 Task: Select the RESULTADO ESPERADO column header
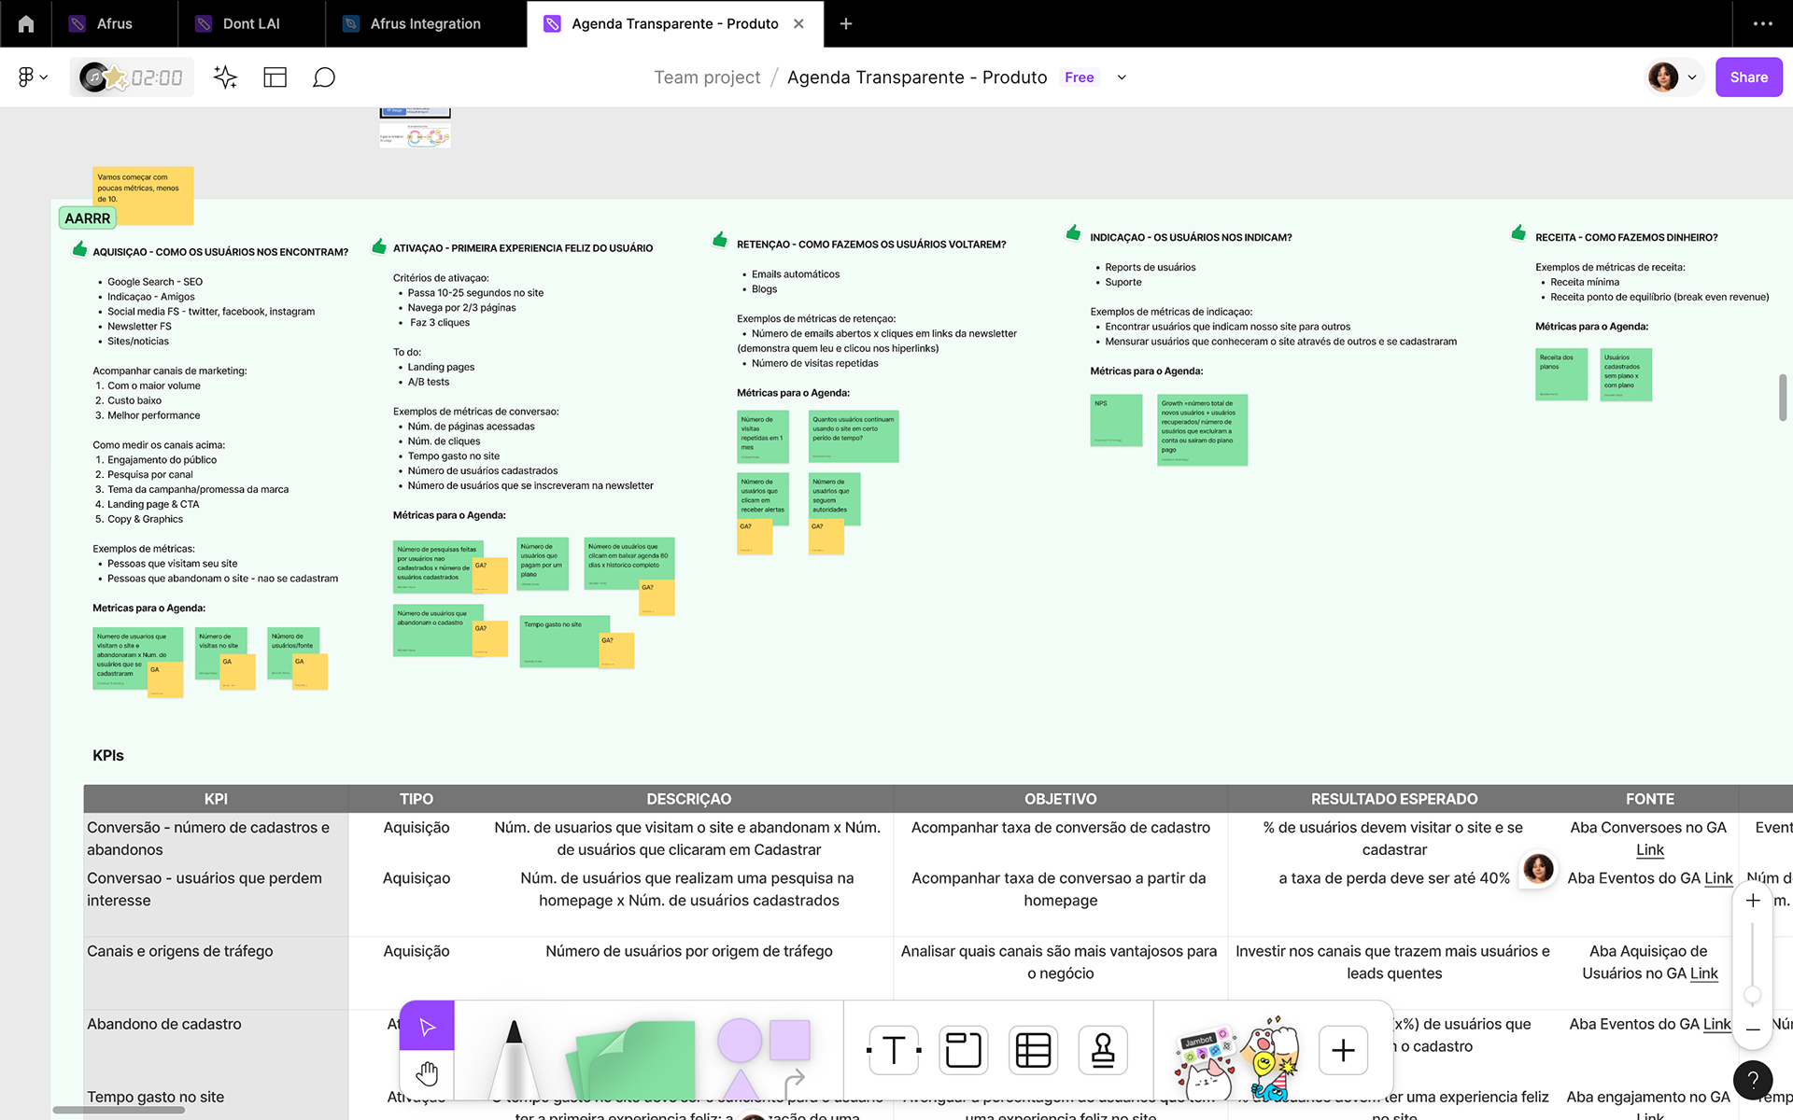[1394, 799]
